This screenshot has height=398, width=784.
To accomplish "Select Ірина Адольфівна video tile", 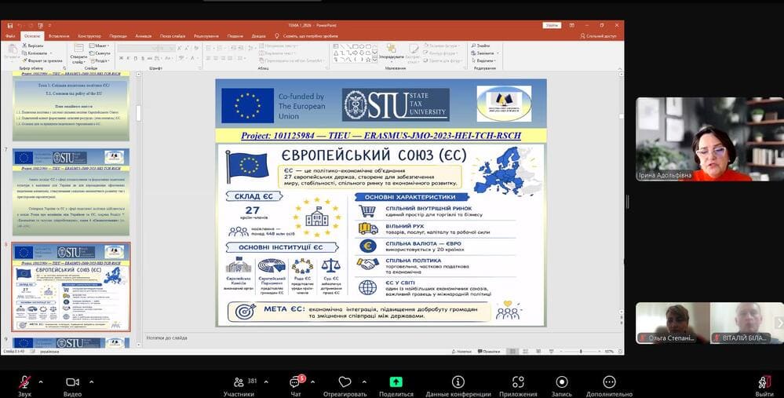I will click(710, 139).
